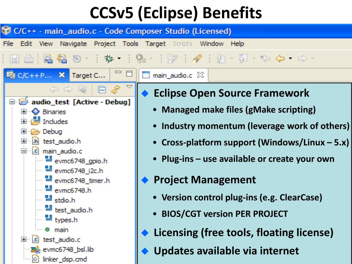Open the Target menu
This screenshot has width=352, height=264.
(155, 44)
